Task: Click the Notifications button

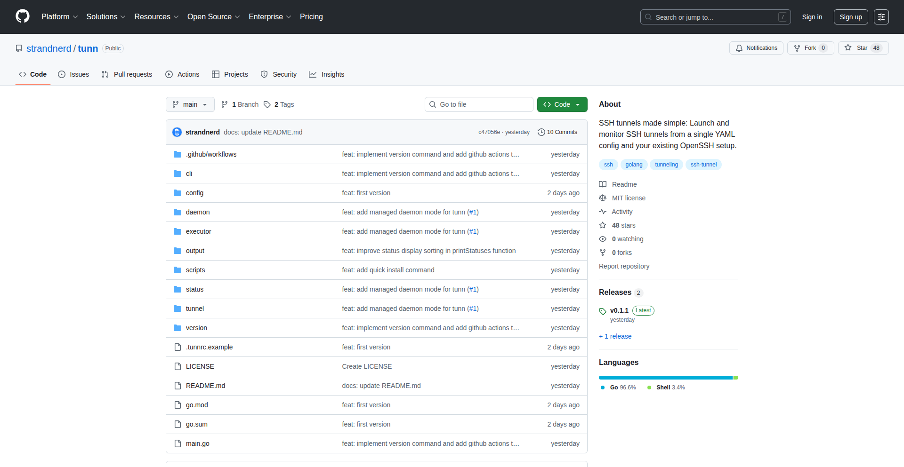Action: click(x=756, y=48)
